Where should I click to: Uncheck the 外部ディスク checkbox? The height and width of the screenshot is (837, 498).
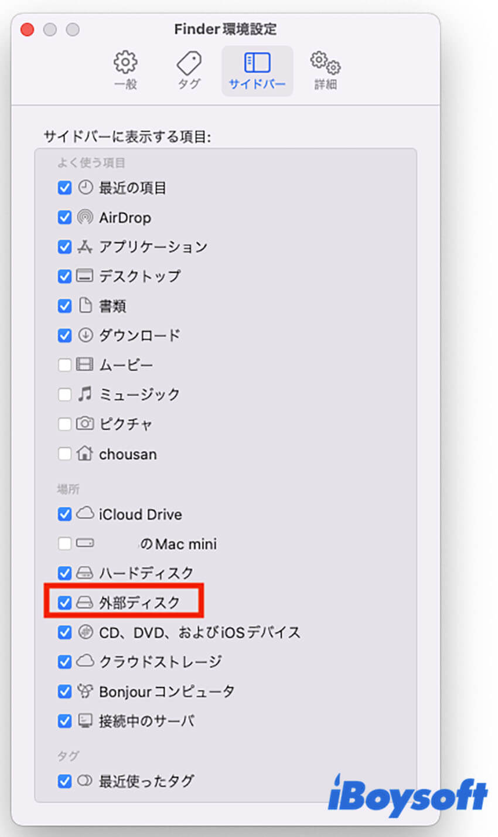coord(64,603)
